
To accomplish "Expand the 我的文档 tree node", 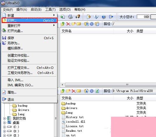I will pyautogui.click(x=4, y=118).
